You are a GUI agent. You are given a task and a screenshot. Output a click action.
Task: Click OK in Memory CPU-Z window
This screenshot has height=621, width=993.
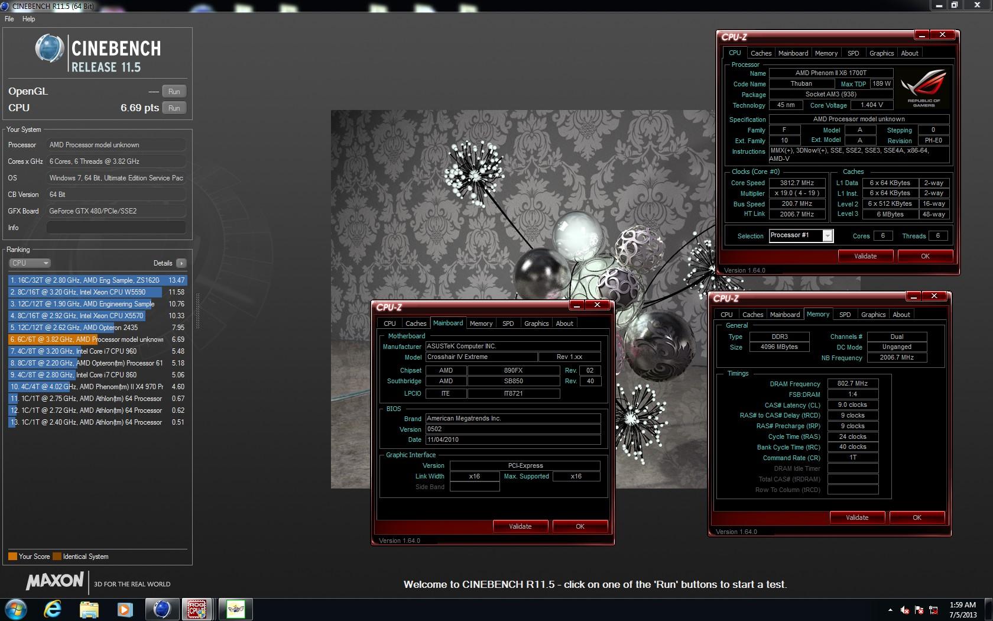pos(917,517)
